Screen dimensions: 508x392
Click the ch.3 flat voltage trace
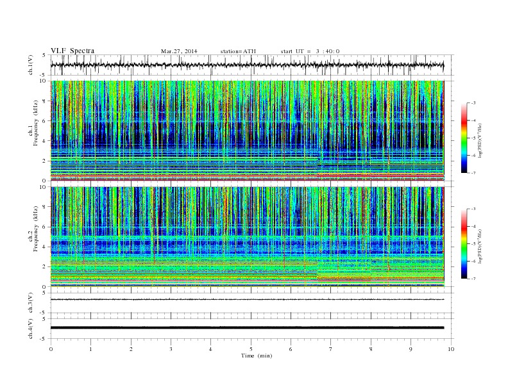tap(247, 300)
